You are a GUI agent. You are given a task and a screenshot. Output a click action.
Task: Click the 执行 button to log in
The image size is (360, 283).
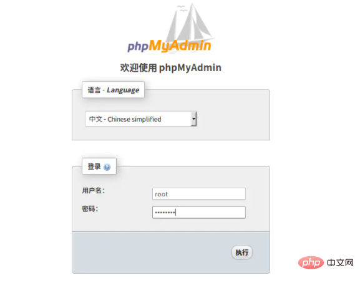(241, 252)
